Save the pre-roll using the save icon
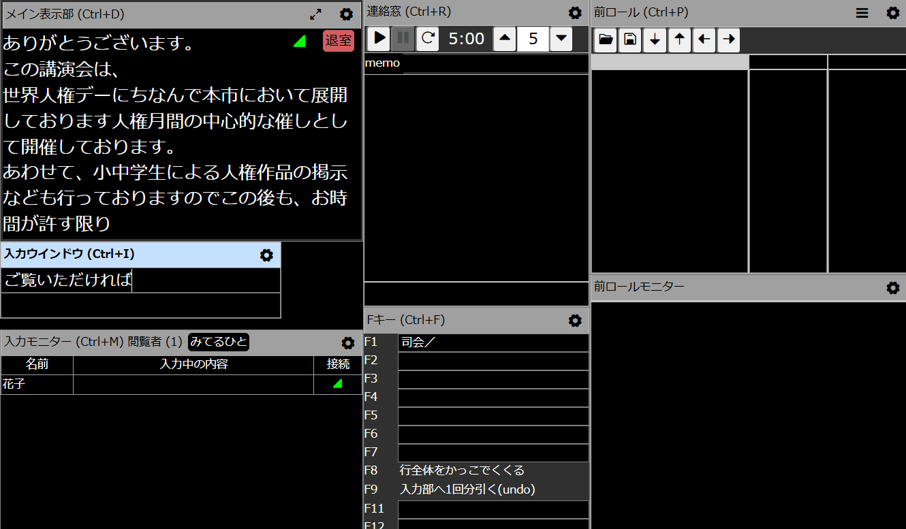The image size is (906, 529). [629, 40]
